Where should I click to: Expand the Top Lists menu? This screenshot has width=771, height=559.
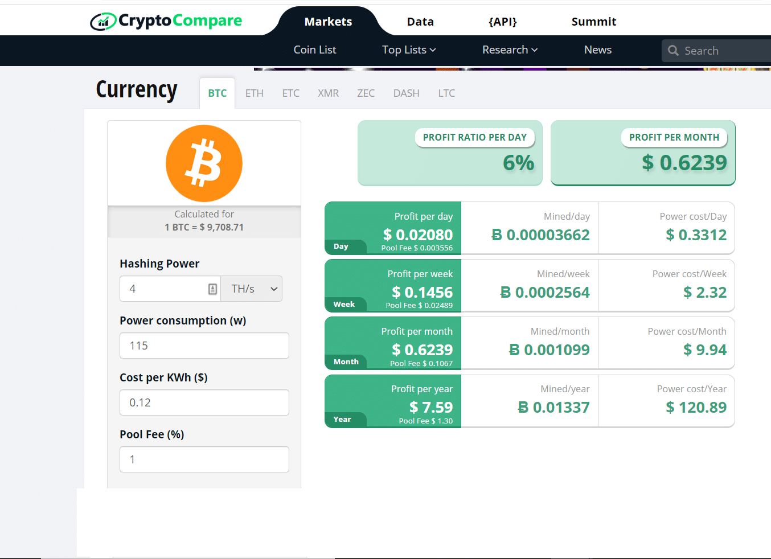[408, 50]
